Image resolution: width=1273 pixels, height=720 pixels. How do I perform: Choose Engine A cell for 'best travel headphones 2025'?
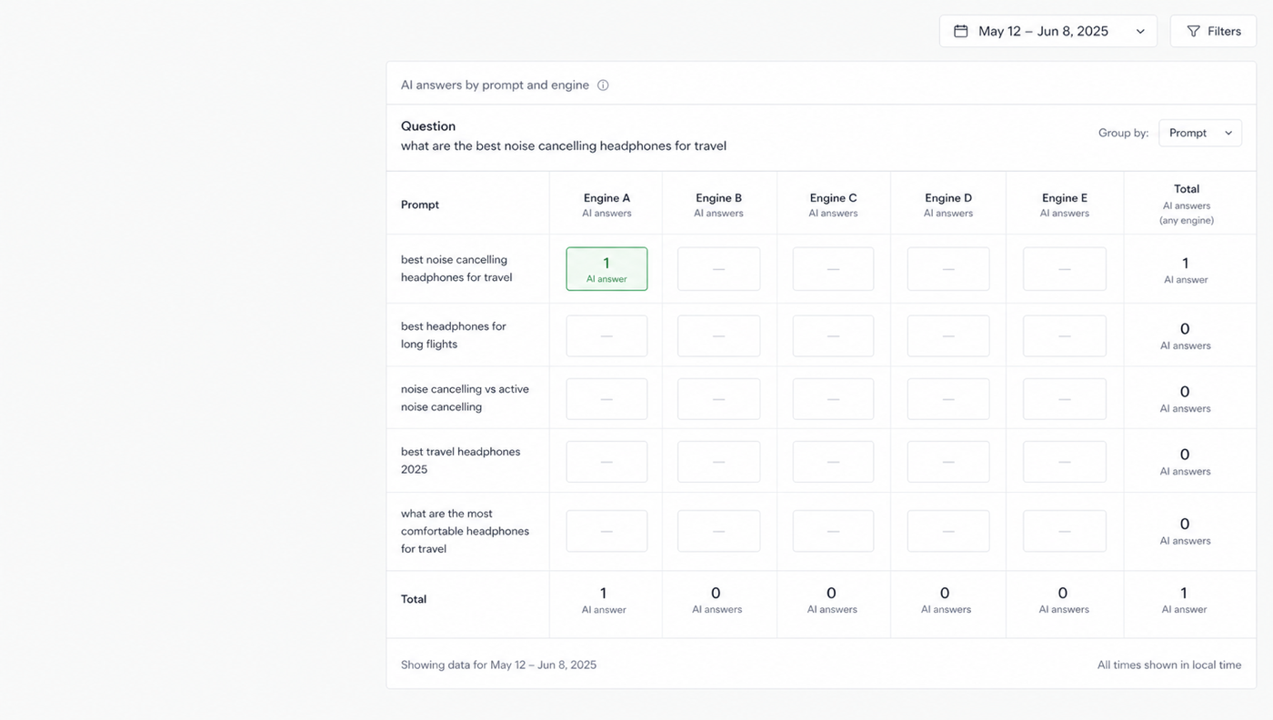coord(606,462)
